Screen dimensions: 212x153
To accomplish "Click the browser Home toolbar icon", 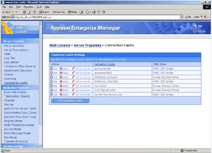I will (34, 12).
